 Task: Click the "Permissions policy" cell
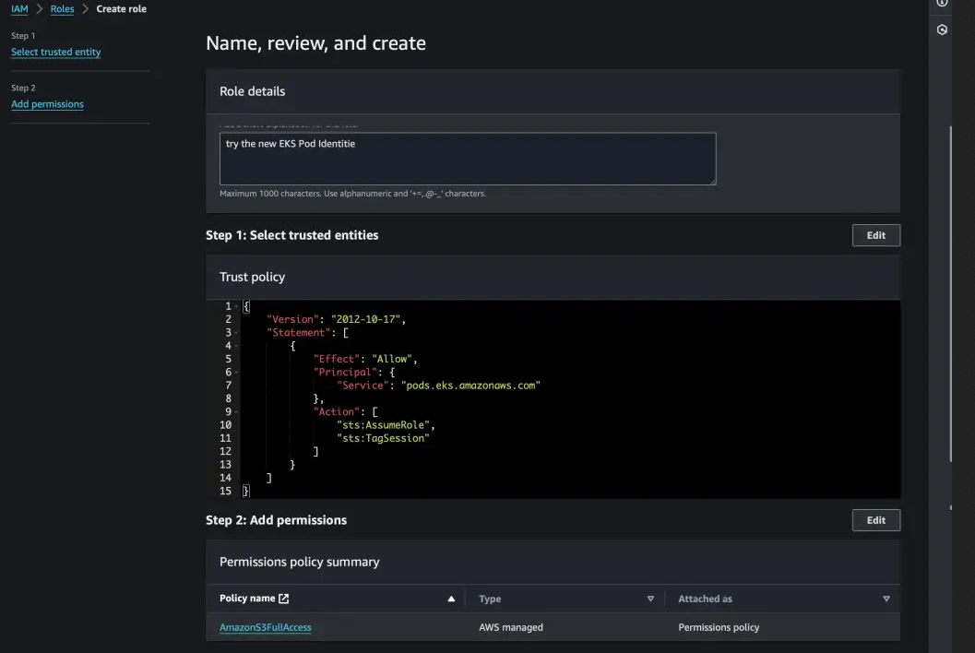point(719,627)
